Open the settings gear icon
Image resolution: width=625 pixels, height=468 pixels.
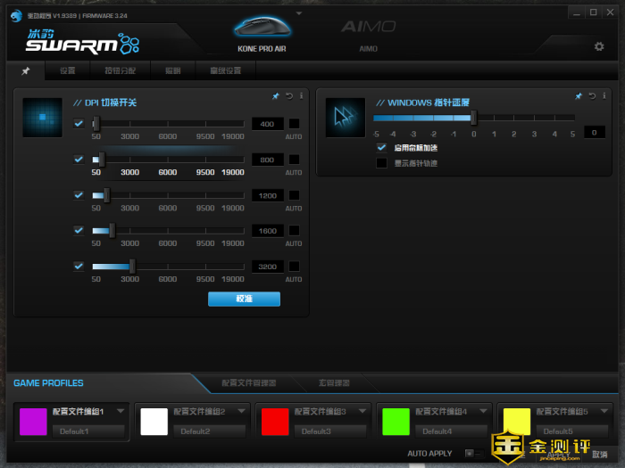pos(599,46)
